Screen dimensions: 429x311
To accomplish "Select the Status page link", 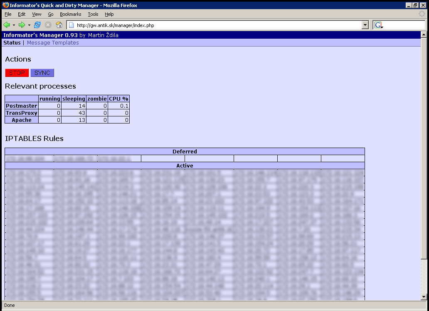I will (x=12, y=43).
